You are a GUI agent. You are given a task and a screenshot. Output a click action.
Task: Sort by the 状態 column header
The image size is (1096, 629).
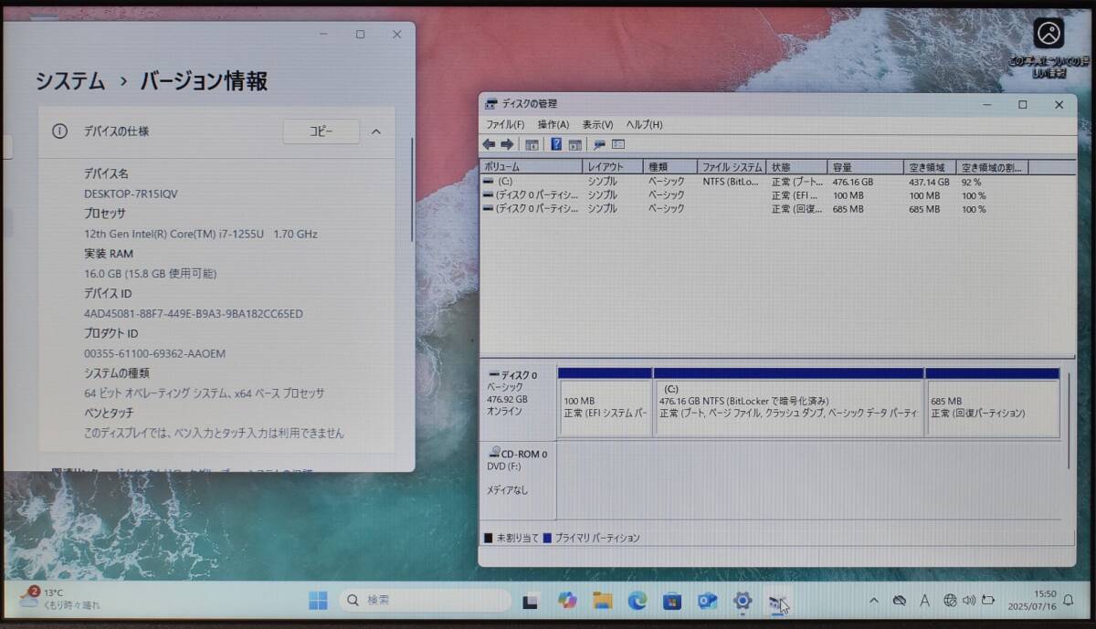tap(796, 167)
